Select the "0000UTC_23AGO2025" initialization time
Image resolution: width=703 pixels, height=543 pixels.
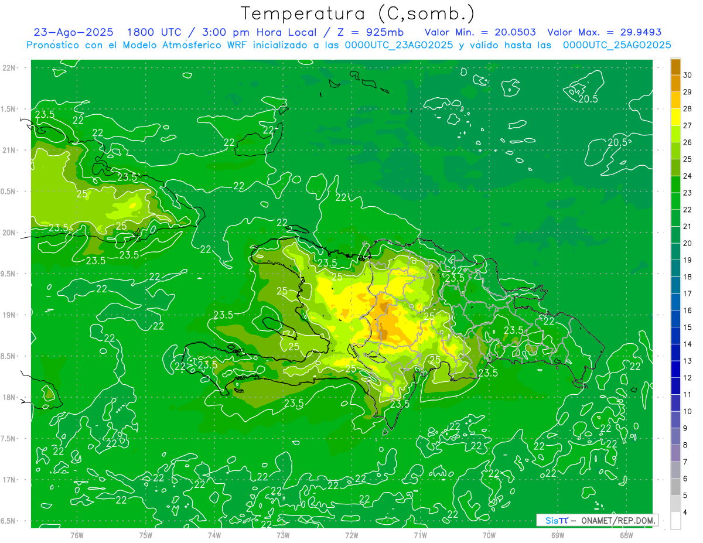[x=399, y=45]
